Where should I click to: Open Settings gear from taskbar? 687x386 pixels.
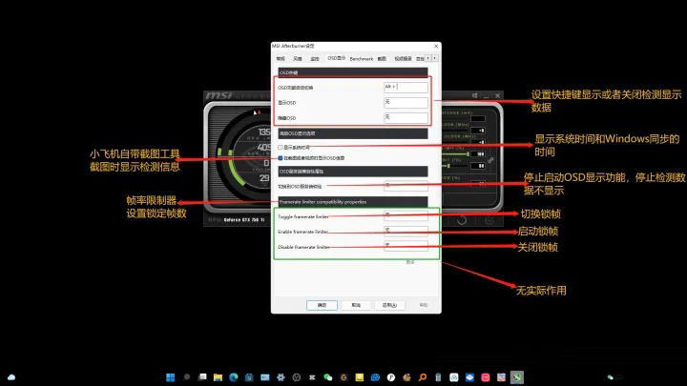click(x=281, y=377)
